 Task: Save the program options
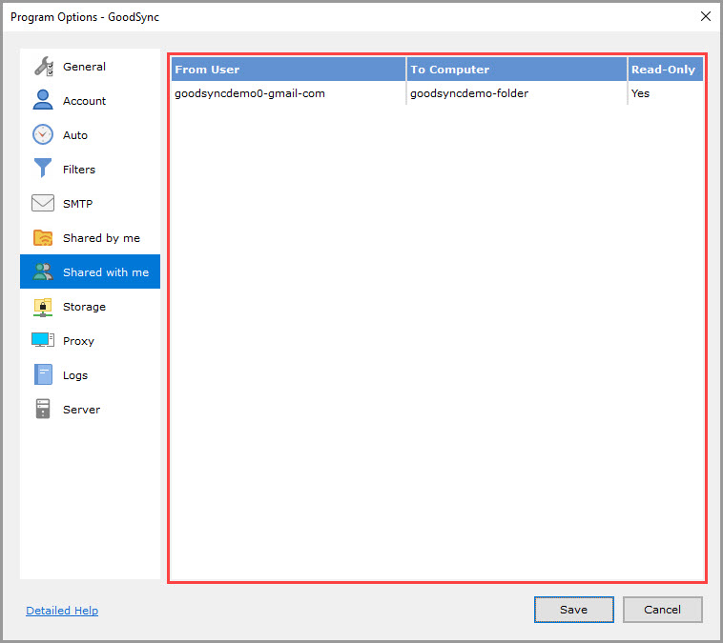(573, 610)
